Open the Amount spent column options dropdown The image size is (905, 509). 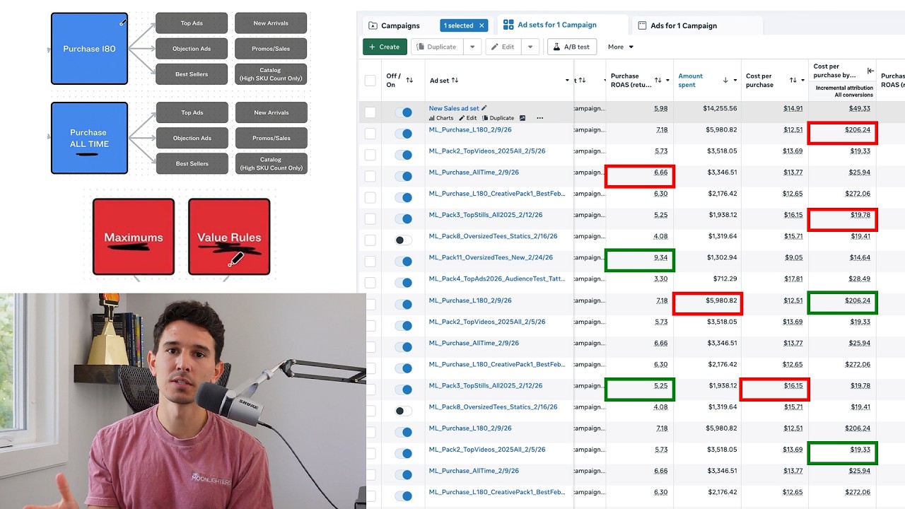[735, 80]
